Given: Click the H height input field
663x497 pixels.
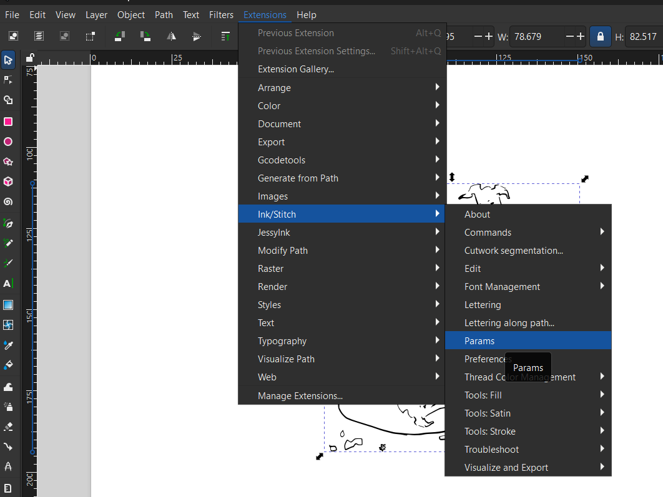Looking at the screenshot, I should click(643, 37).
